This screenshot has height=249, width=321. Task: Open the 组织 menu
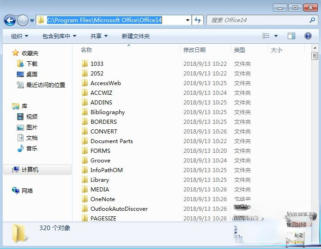pyautogui.click(x=20, y=36)
